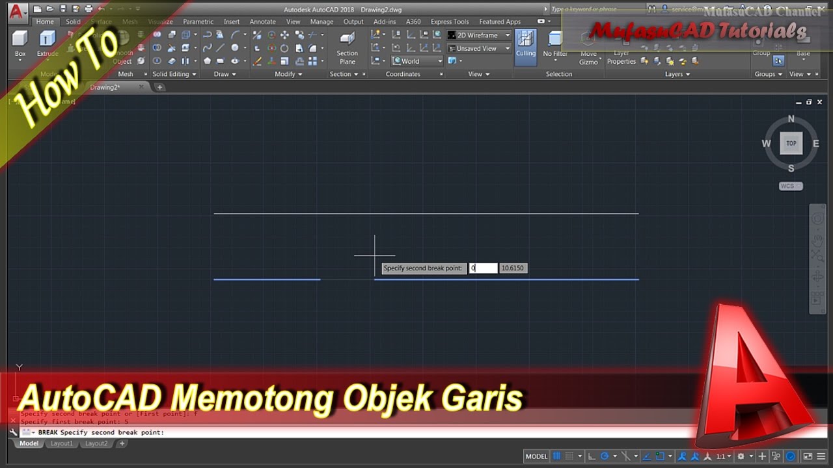833x468 pixels.
Task: Click the WCS button below ViewCube
Action: point(790,186)
